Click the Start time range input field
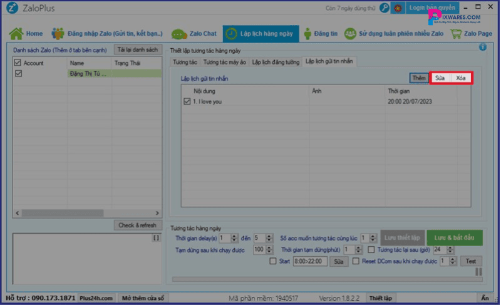 [x=309, y=261]
